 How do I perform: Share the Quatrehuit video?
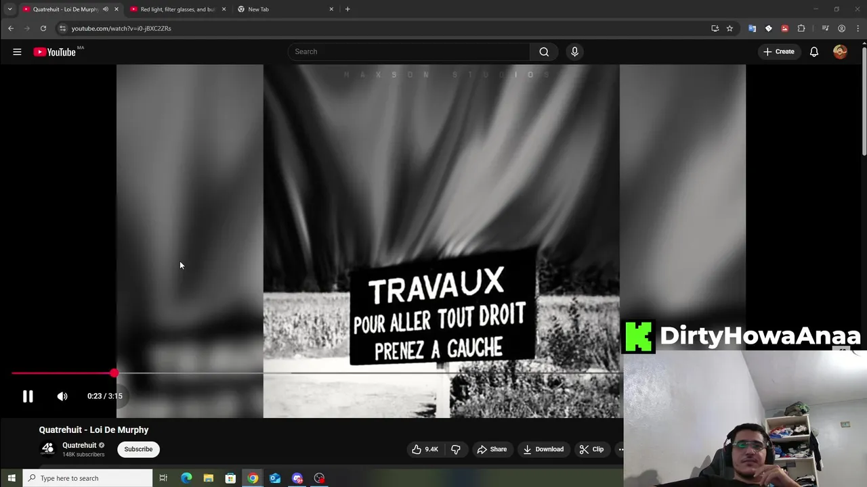pyautogui.click(x=492, y=449)
